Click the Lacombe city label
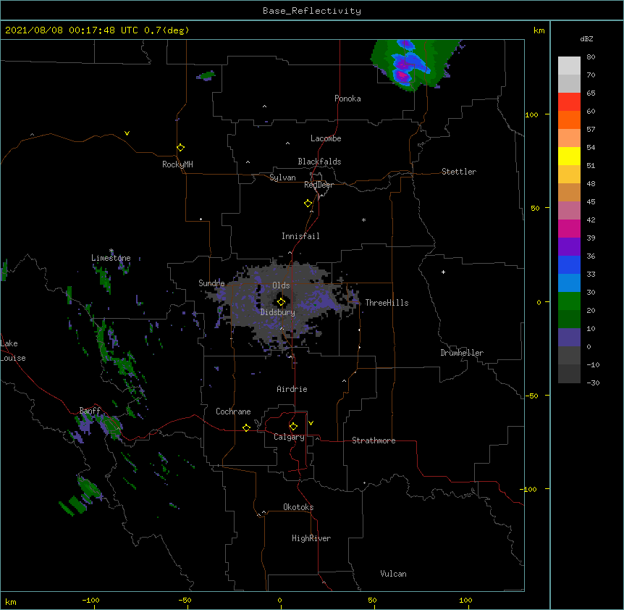Screen dimensions: 624x610 326,138
